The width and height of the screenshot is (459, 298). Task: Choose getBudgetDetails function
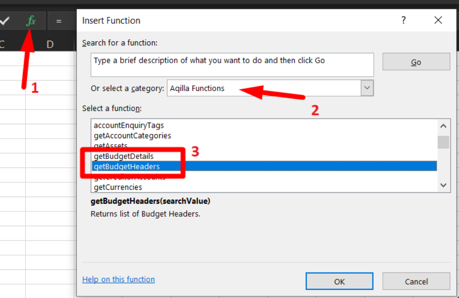[124, 156]
